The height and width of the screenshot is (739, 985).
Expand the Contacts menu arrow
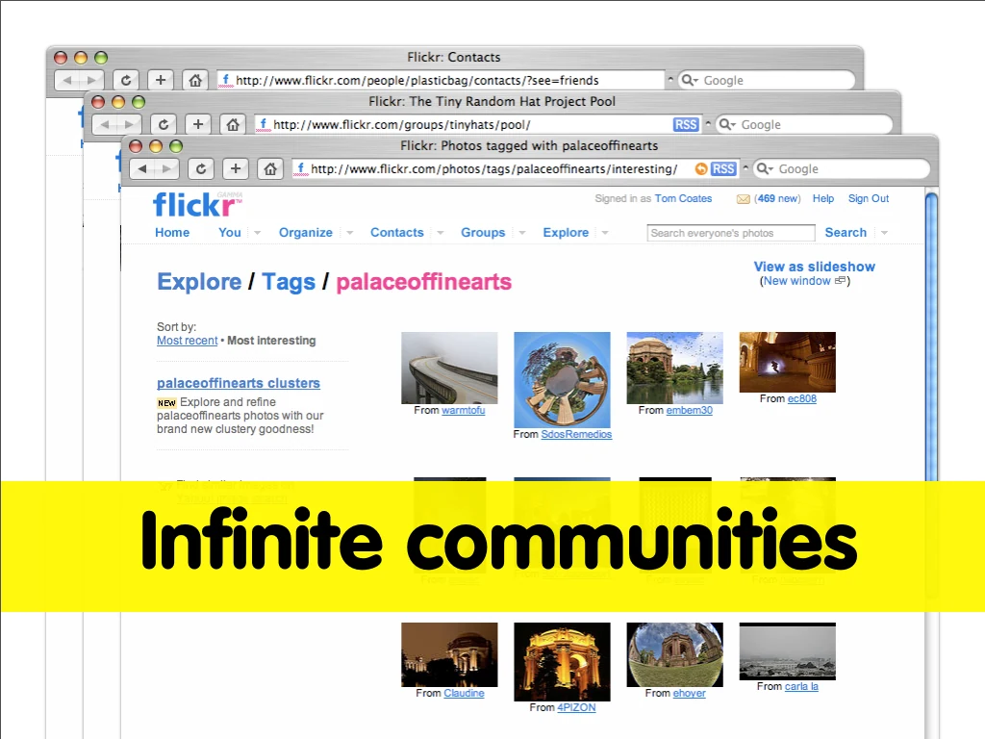coord(441,233)
